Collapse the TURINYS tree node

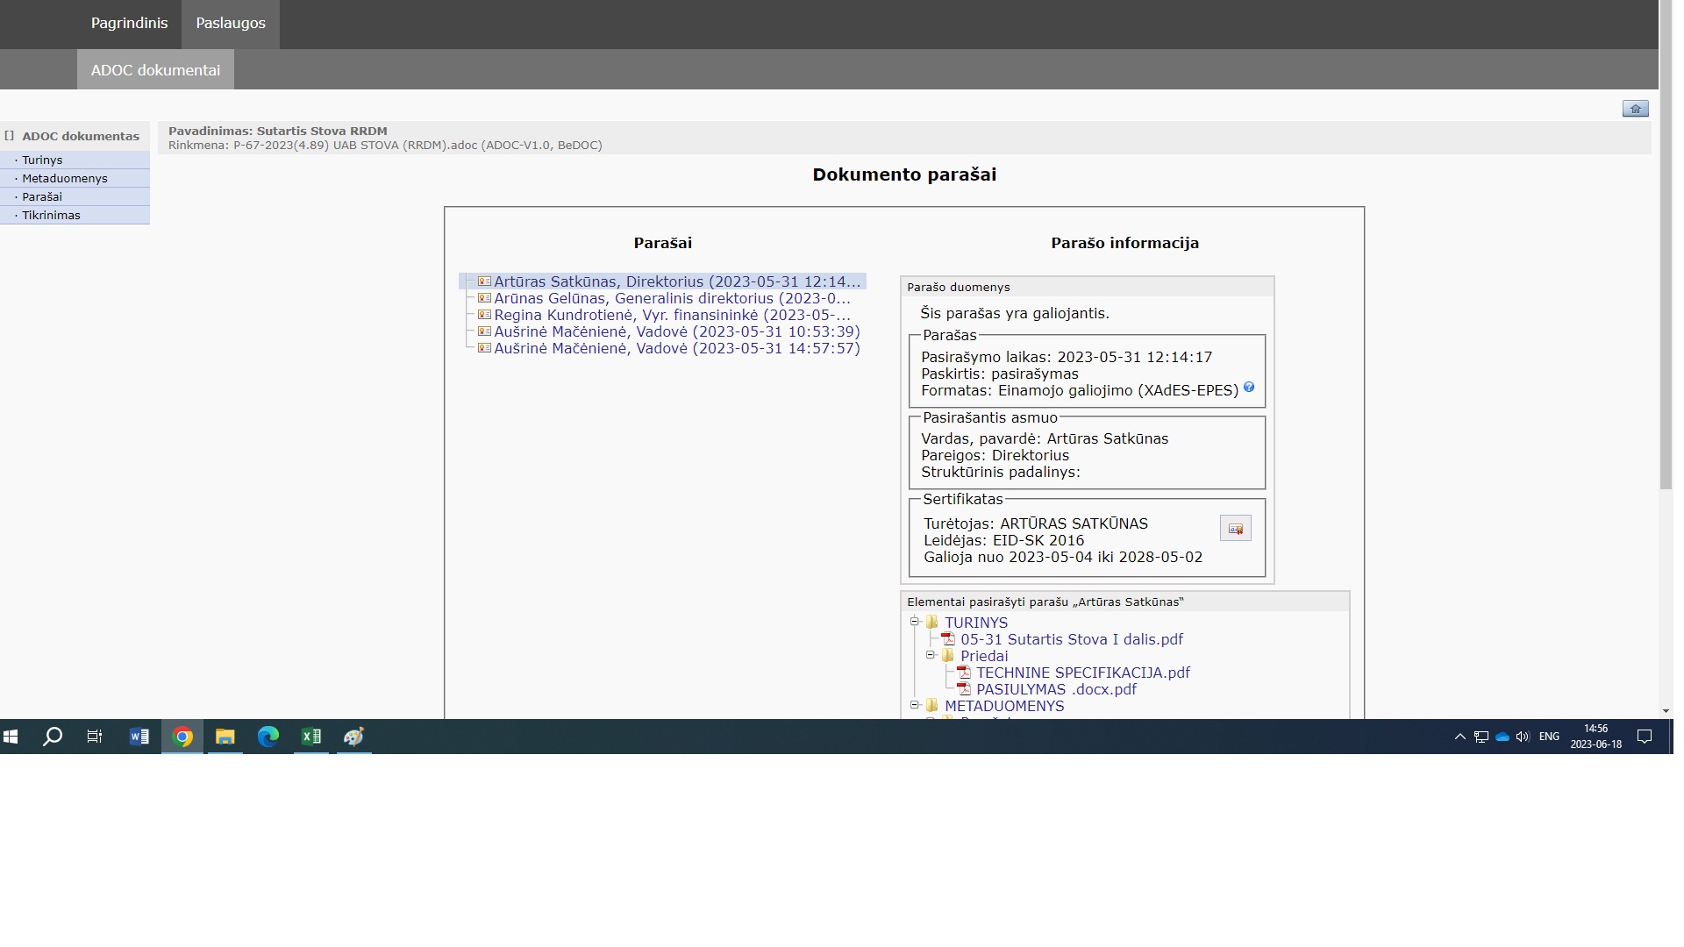[915, 622]
